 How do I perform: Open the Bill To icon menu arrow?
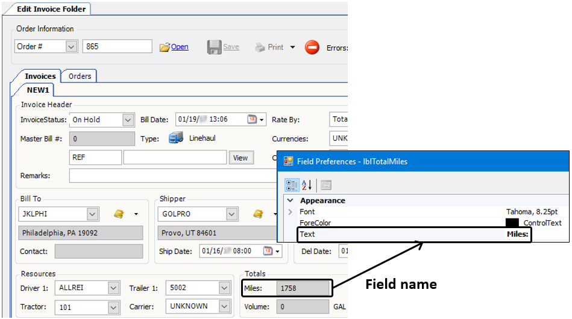pyautogui.click(x=136, y=214)
